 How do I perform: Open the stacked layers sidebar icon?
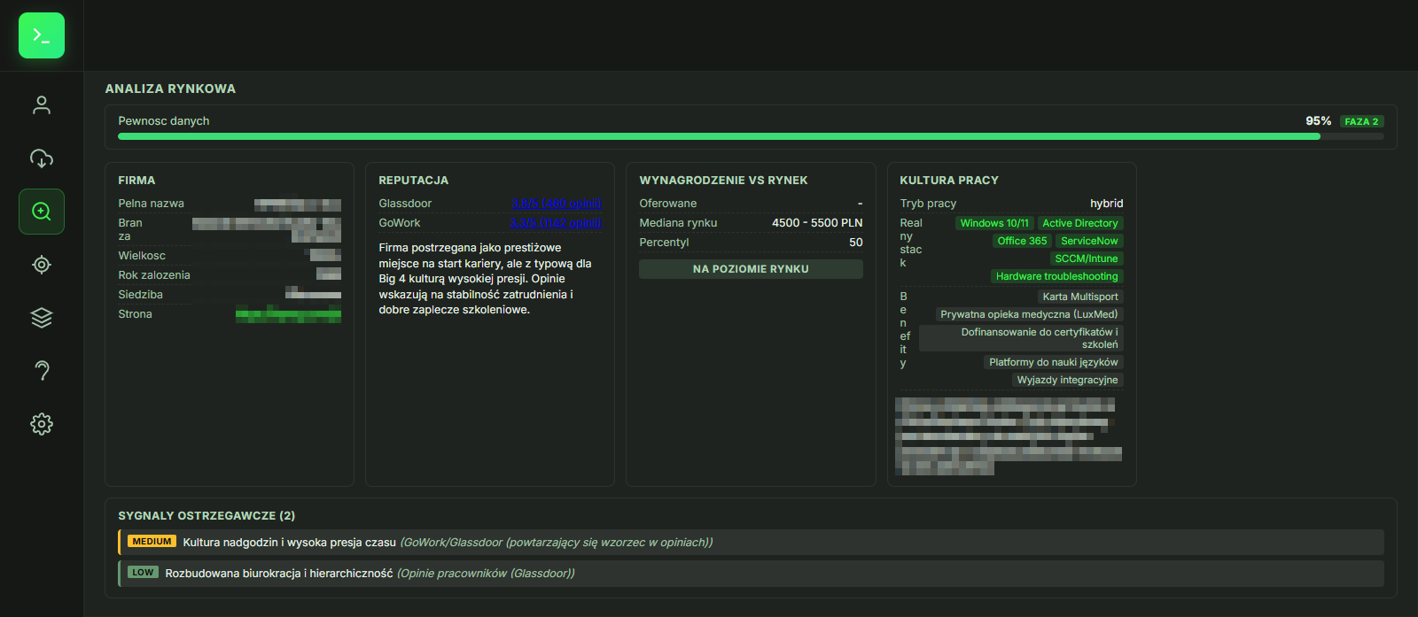click(42, 318)
